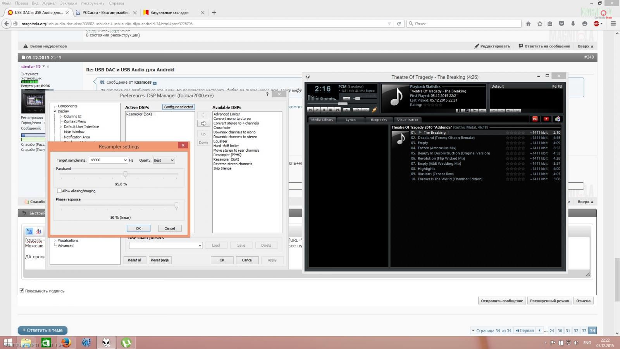This screenshot has width=620, height=349.
Task: Click the foobar2000 volume slider
Action: point(358,98)
